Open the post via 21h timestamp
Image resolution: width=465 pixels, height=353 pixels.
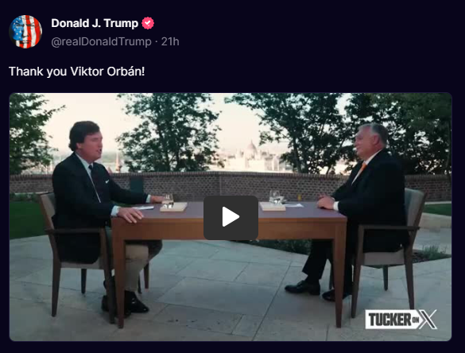[x=170, y=41]
